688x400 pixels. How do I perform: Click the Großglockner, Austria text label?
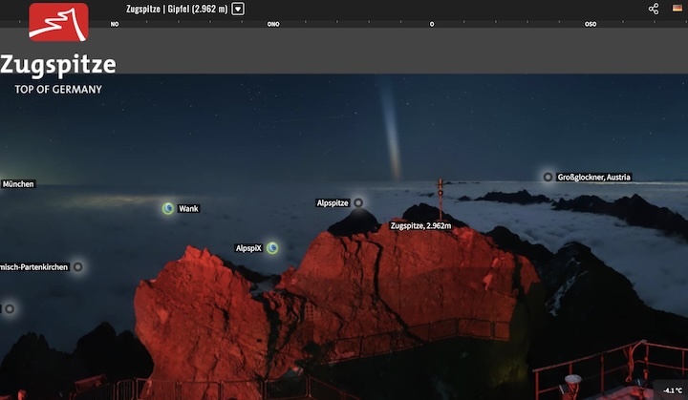[593, 177]
